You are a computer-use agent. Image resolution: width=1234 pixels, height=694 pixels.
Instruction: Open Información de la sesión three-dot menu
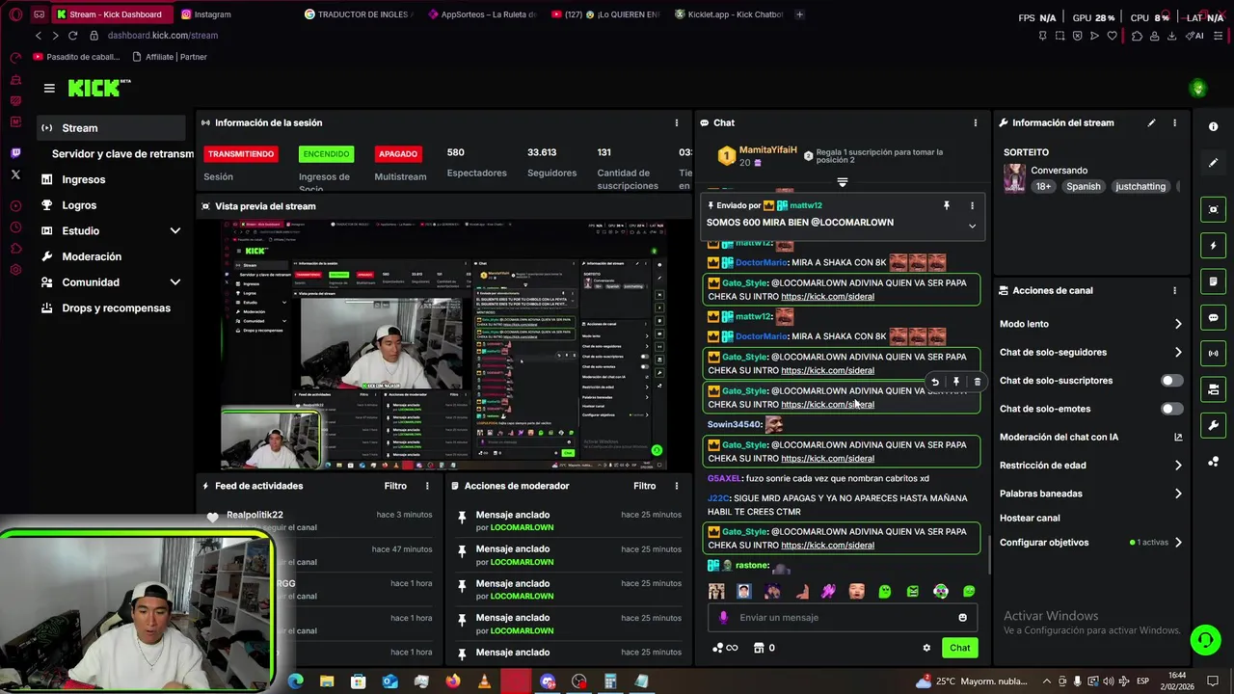pyautogui.click(x=677, y=122)
